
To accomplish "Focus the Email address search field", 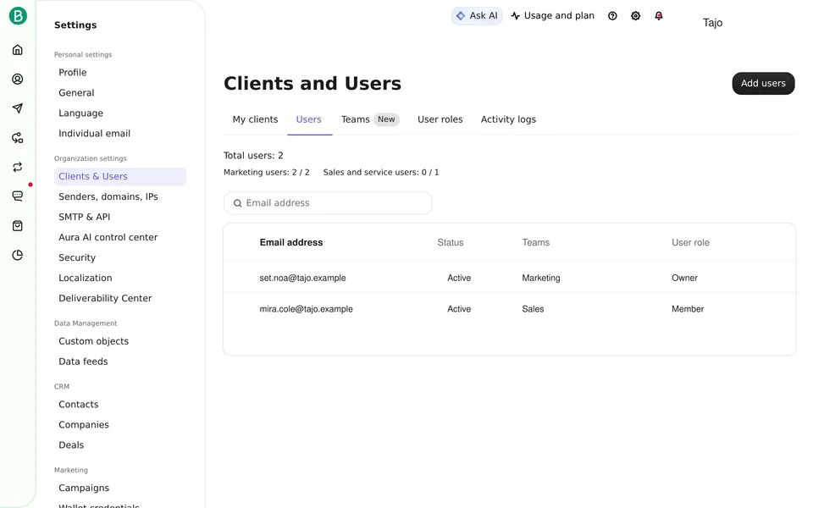I will click(x=328, y=203).
